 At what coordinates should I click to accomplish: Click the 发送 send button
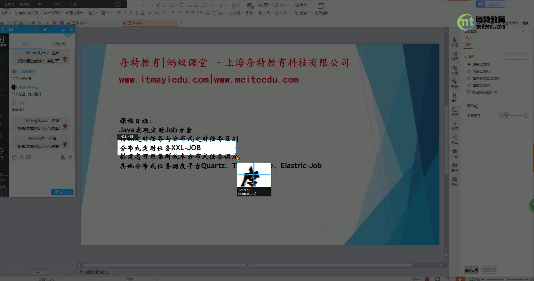tap(59, 192)
